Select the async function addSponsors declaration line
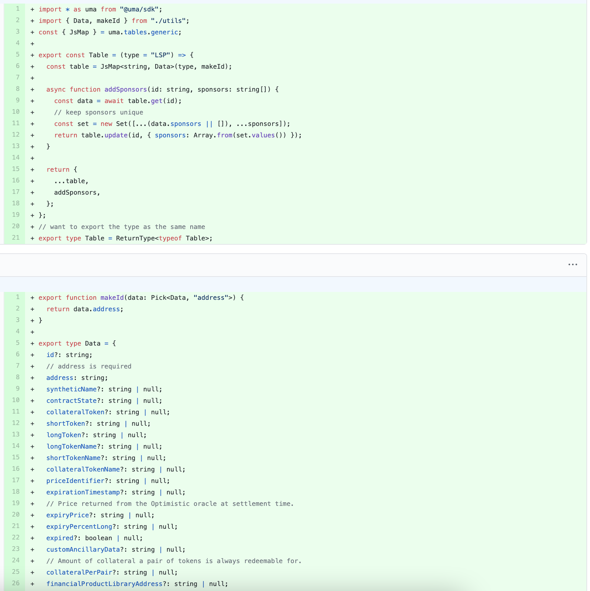Image resolution: width=590 pixels, height=591 pixels. tap(162, 89)
